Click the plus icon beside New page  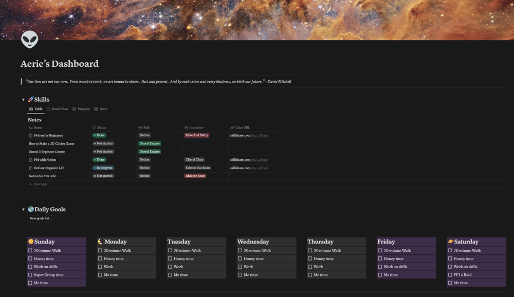coord(30,184)
